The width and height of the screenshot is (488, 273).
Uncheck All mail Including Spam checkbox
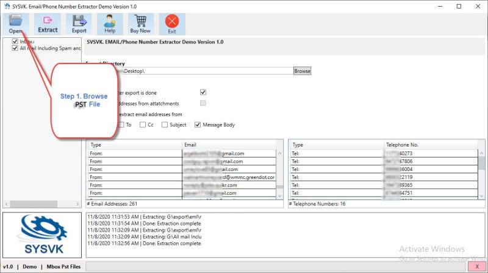[x=15, y=48]
